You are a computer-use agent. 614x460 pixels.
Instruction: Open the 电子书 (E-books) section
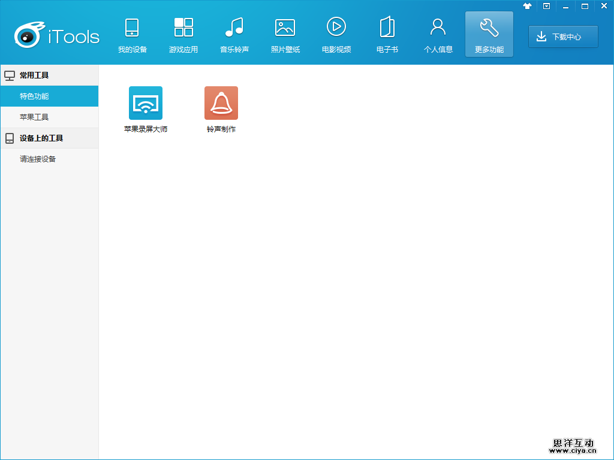tap(387, 35)
